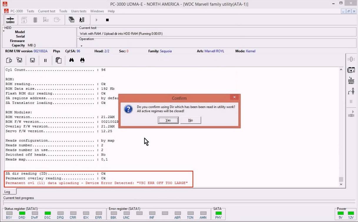This screenshot has height=222, width=358.
Task: Click No in the Confirm dialog
Action: (190, 120)
